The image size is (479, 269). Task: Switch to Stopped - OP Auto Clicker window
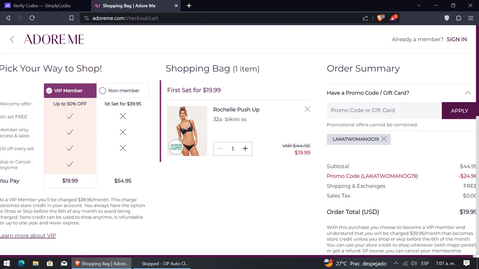coord(162,263)
